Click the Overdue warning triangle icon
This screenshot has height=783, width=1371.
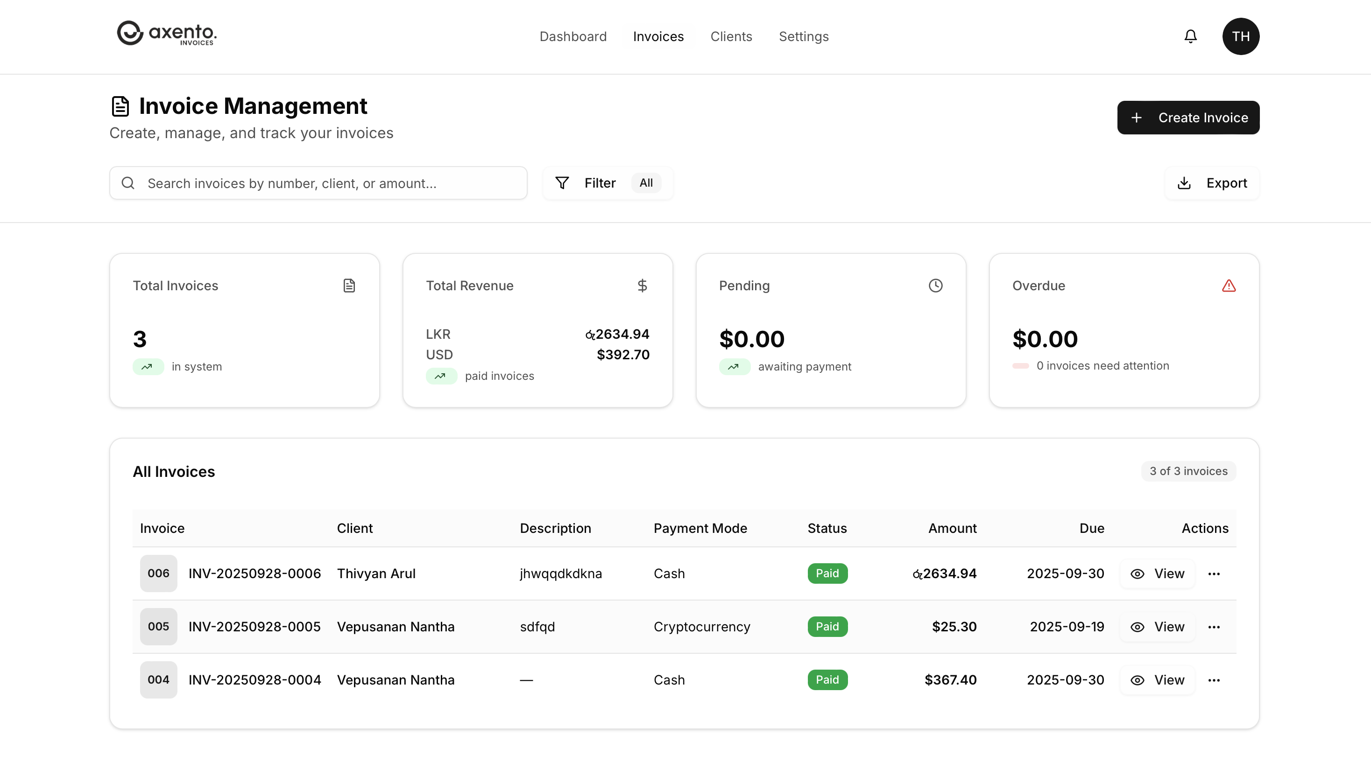(x=1229, y=286)
